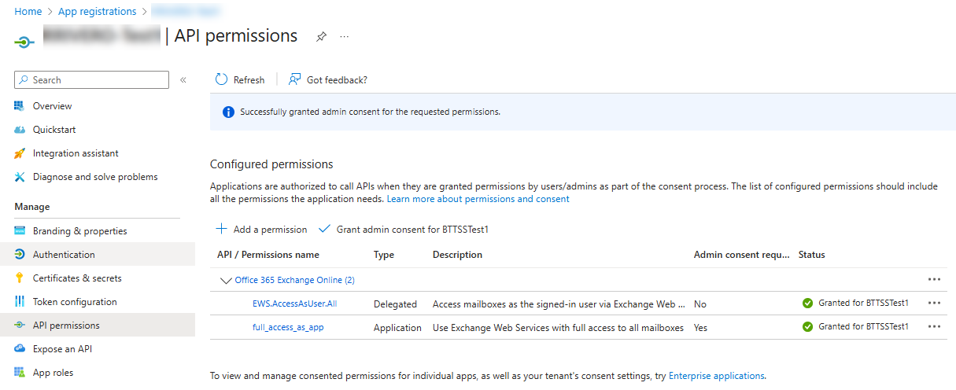Click the Delegated type cell
956x390 pixels.
[x=396, y=304]
